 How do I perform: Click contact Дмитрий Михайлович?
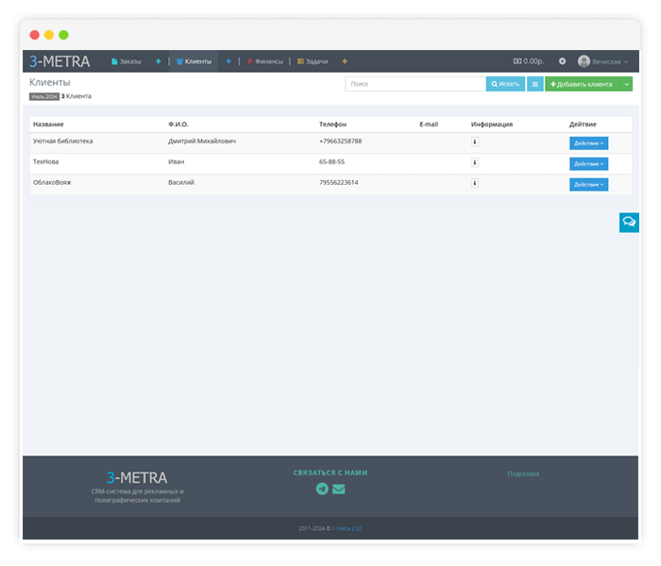202,141
